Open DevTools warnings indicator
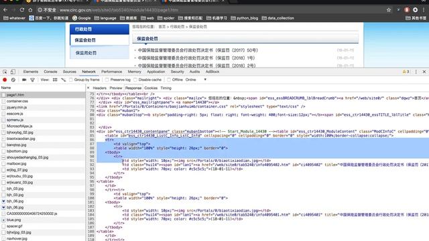This screenshot has height=241, width=429. tap(406, 72)
